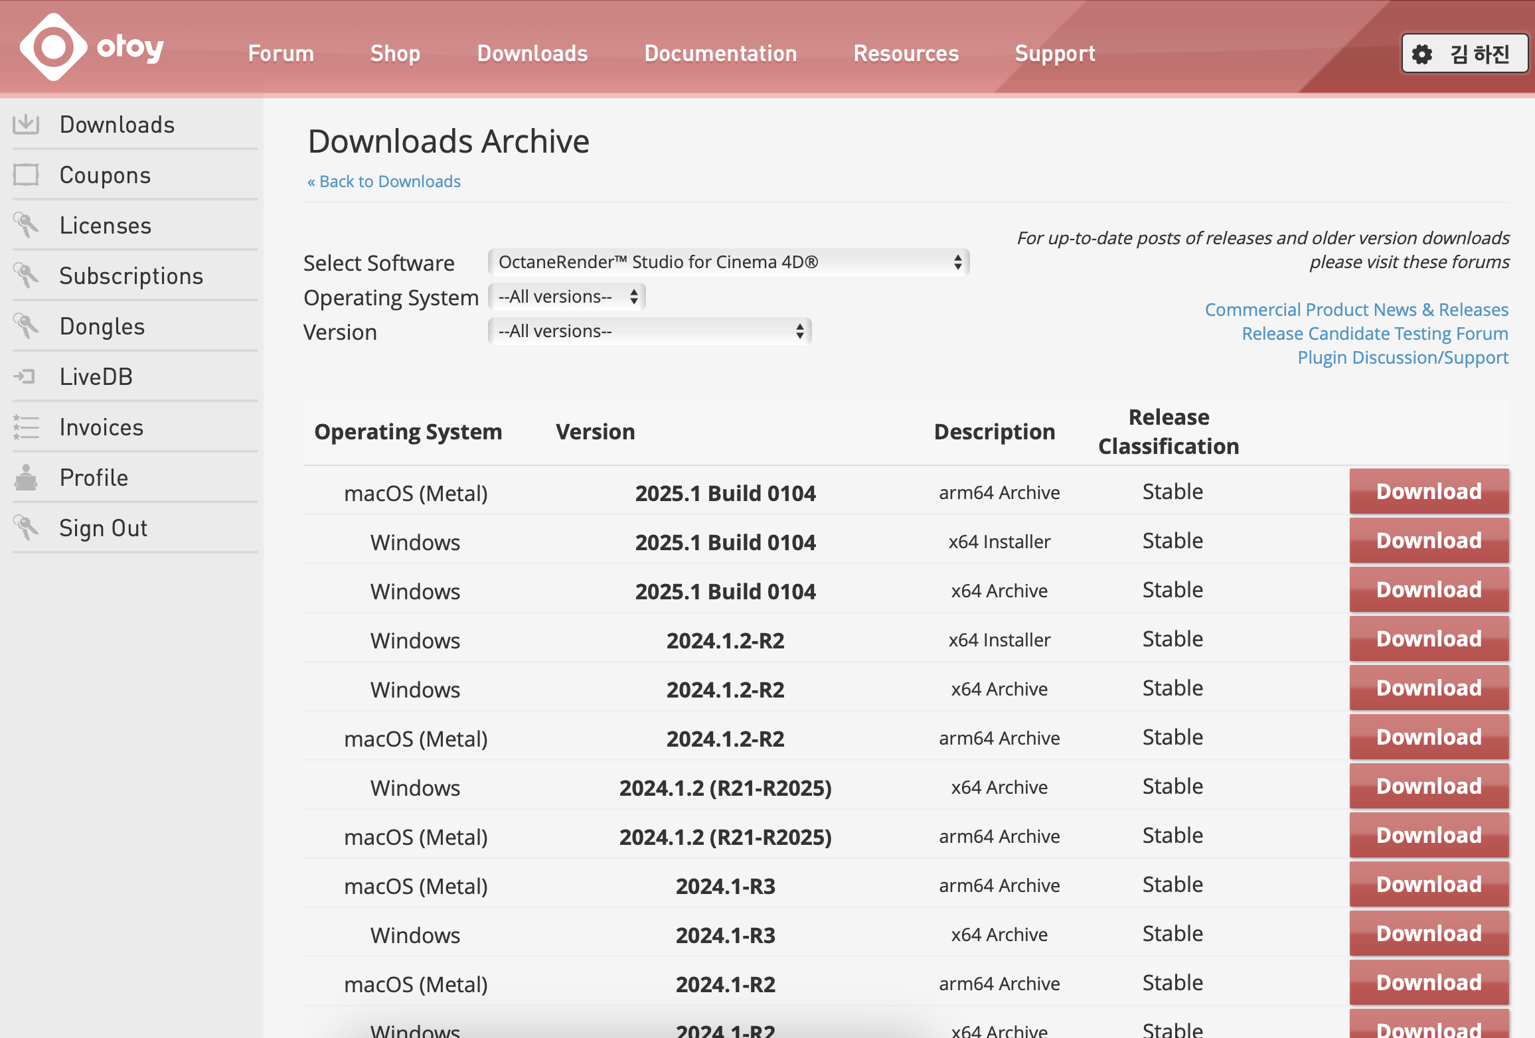Open Release Candidate Testing Forum link
This screenshot has height=1038, width=1535.
click(x=1375, y=333)
